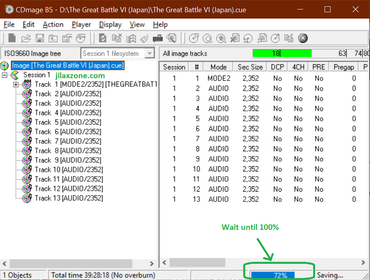
Task: Click the left arrow of the track list scrollbar
Action: (165, 262)
